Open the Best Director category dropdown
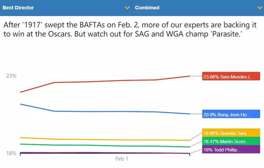This screenshot has width=264, height=168. (66, 8)
